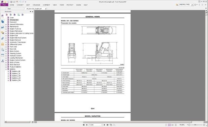The height and width of the screenshot is (127, 208).
Task: Open the PROTECT ribbon tab
Action: 70,5
